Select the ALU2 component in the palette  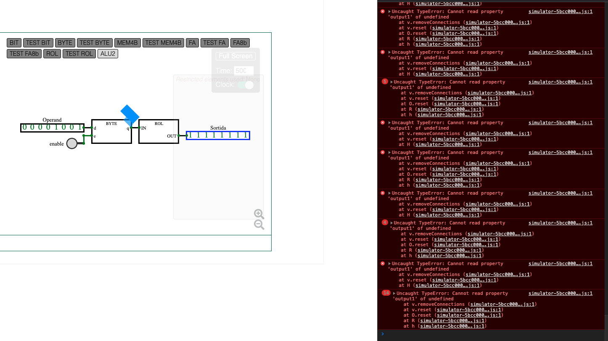108,53
